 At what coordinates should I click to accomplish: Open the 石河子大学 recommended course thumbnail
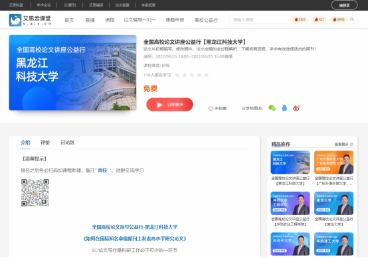coord(290,244)
